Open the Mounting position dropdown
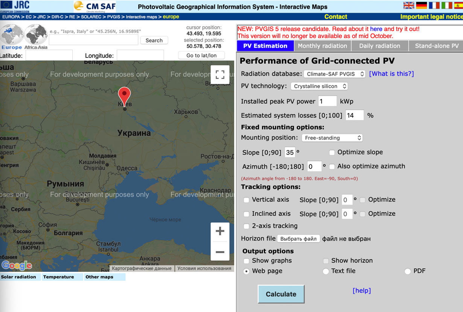The width and height of the screenshot is (463, 312). (332, 138)
